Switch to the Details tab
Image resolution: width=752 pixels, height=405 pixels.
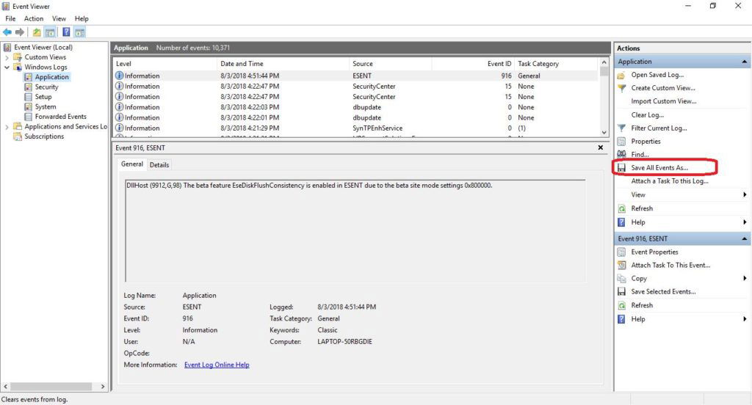[x=159, y=165]
